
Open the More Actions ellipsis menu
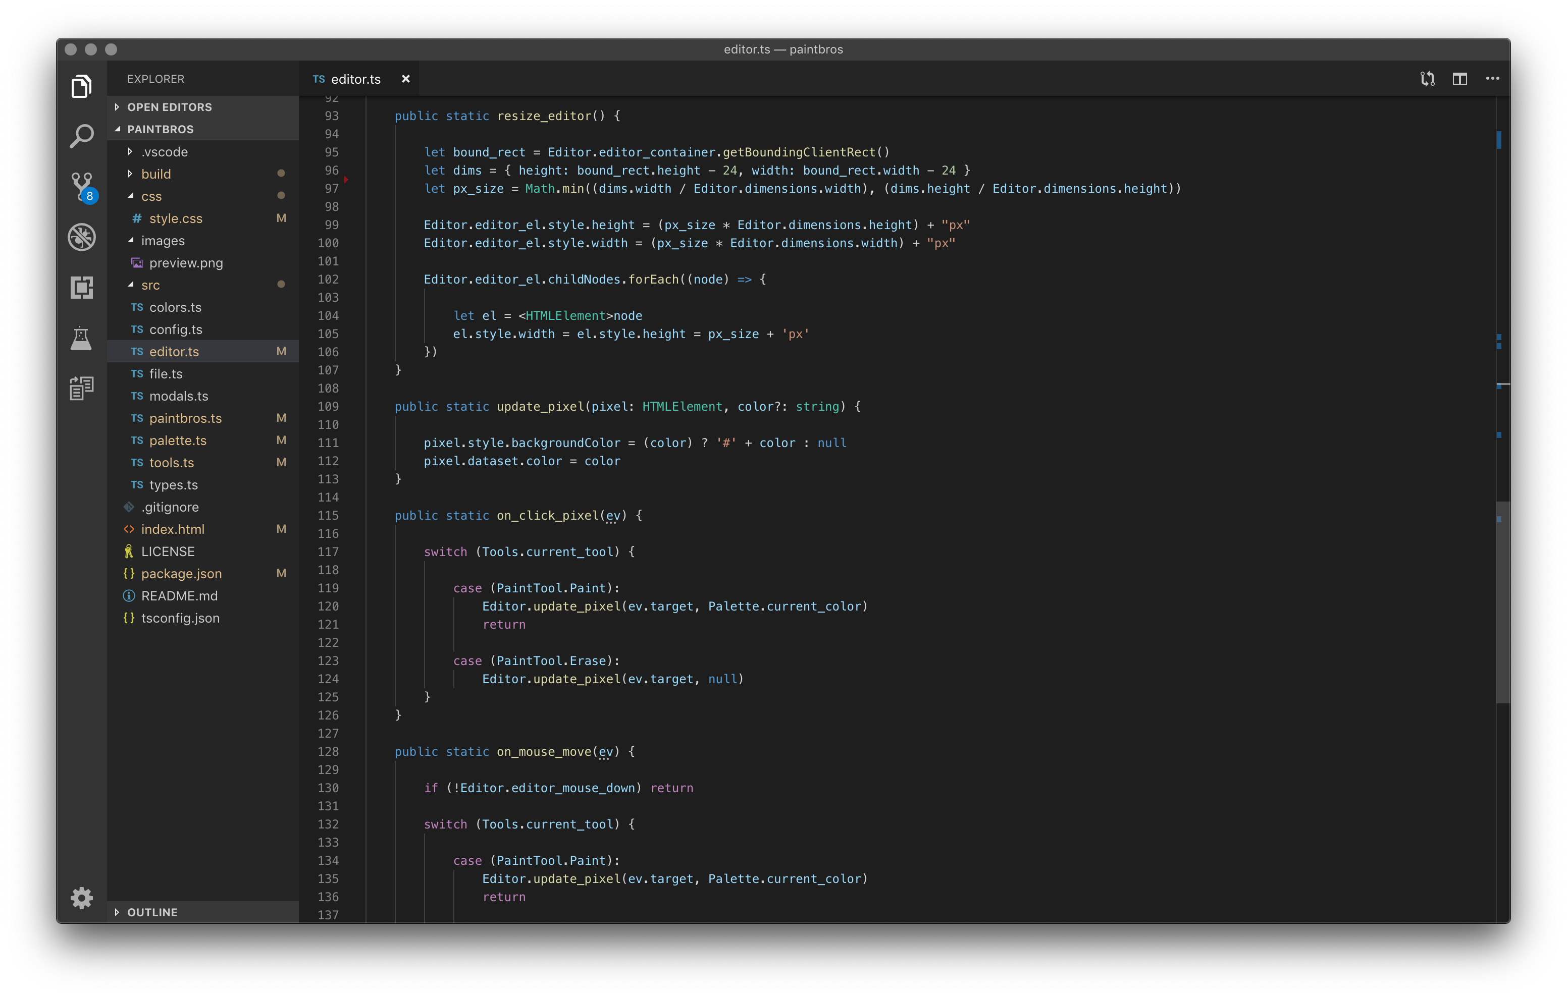click(x=1492, y=79)
